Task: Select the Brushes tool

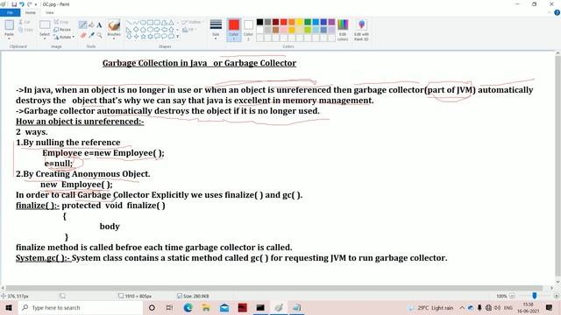Action: [114, 25]
